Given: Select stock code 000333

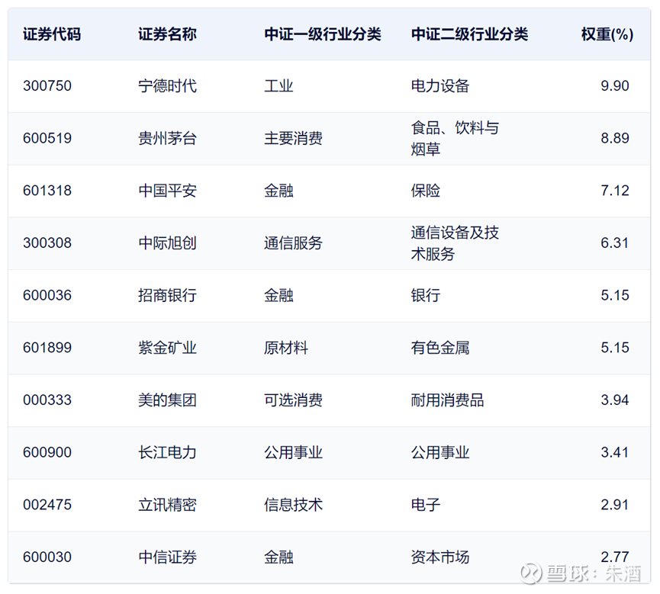Looking at the screenshot, I should (47, 400).
